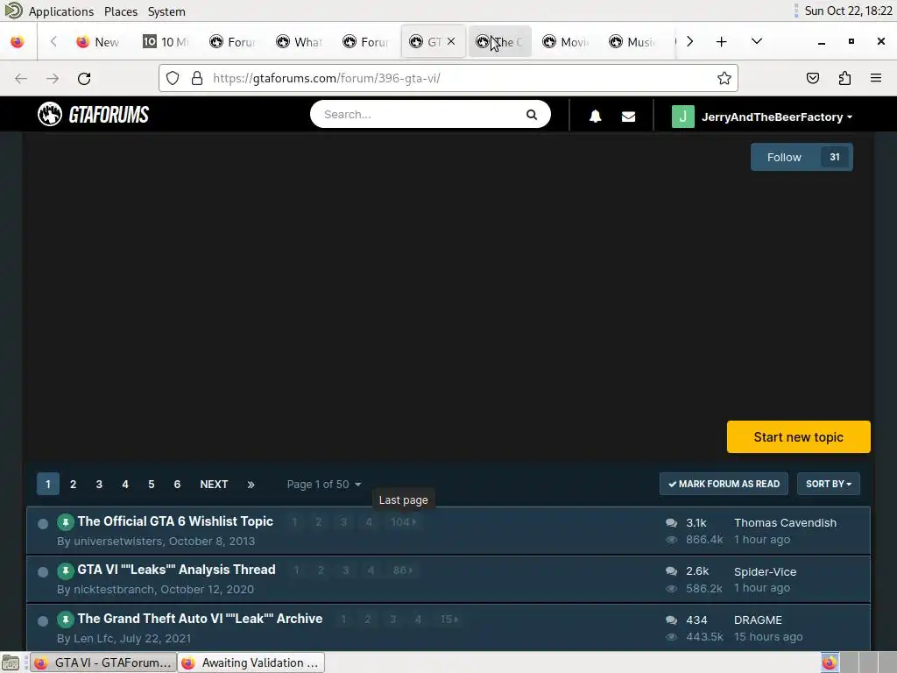Click pin icon on Leaks Analysis Thread
This screenshot has width=897, height=673.
[x=65, y=570]
